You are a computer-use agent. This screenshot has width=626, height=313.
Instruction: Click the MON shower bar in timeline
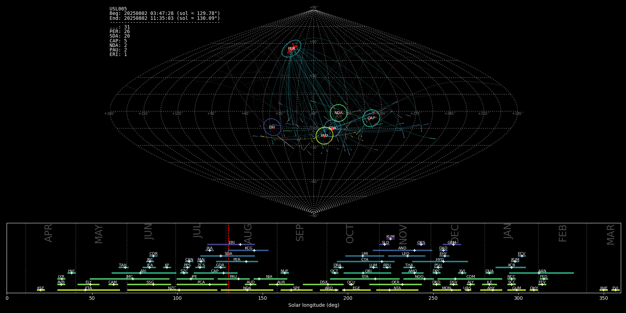[x=447, y=290]
